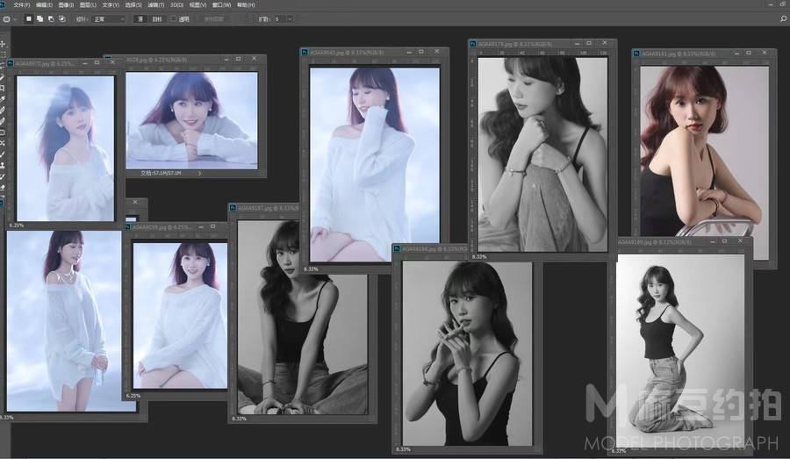Open the 滤镜(T) menu

pyautogui.click(x=155, y=4)
